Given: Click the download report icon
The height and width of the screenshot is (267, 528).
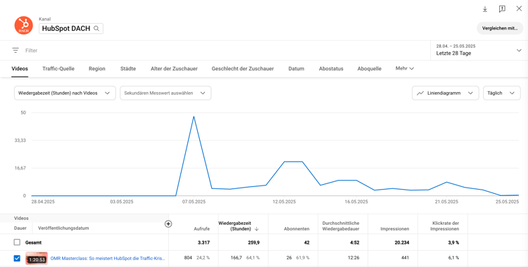Looking at the screenshot, I should click(485, 9).
